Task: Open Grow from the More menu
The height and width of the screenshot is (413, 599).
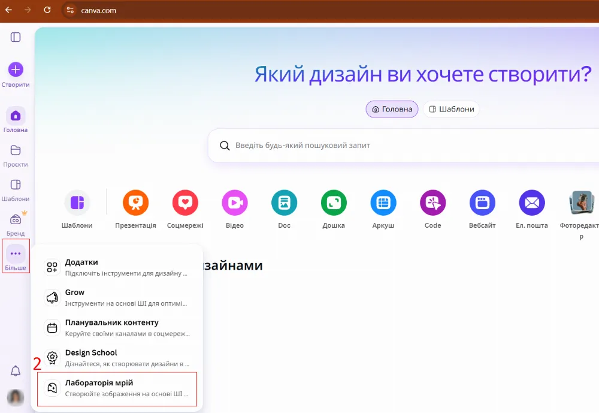Action: [117, 297]
